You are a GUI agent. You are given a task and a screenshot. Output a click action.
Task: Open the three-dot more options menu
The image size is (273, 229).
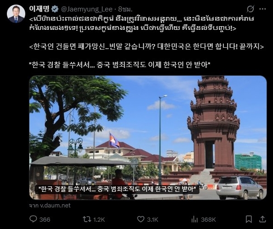262,9
